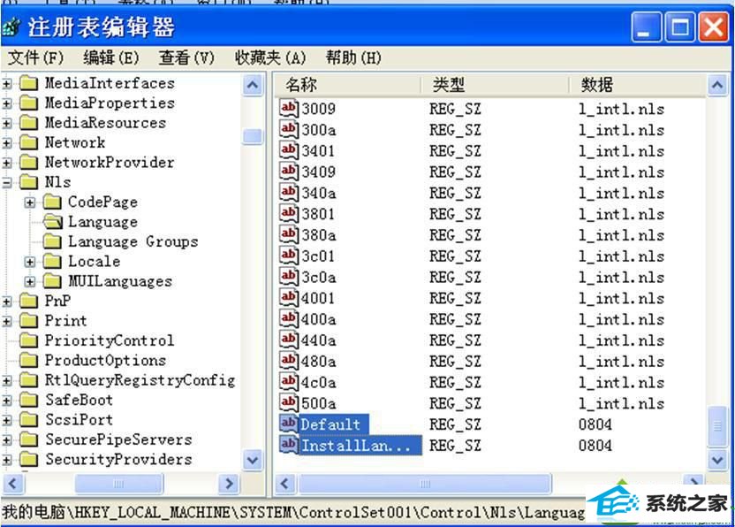Click the ab string icon beside 400a
This screenshot has width=735, height=527.
click(x=289, y=318)
